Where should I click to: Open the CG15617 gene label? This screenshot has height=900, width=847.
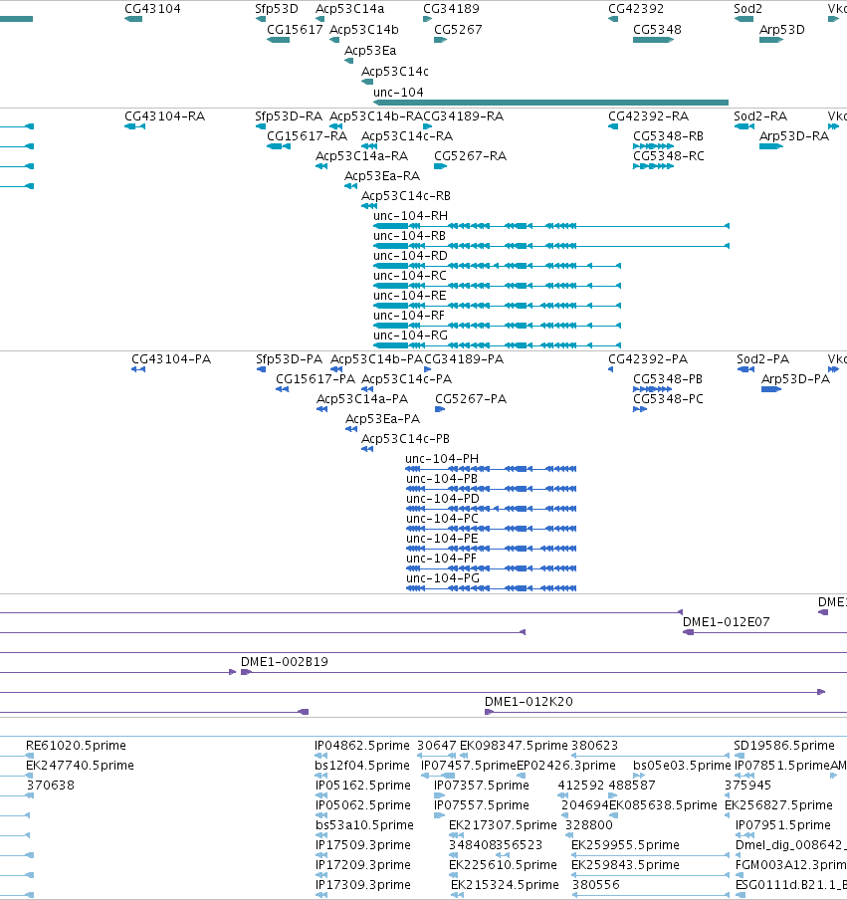point(295,29)
